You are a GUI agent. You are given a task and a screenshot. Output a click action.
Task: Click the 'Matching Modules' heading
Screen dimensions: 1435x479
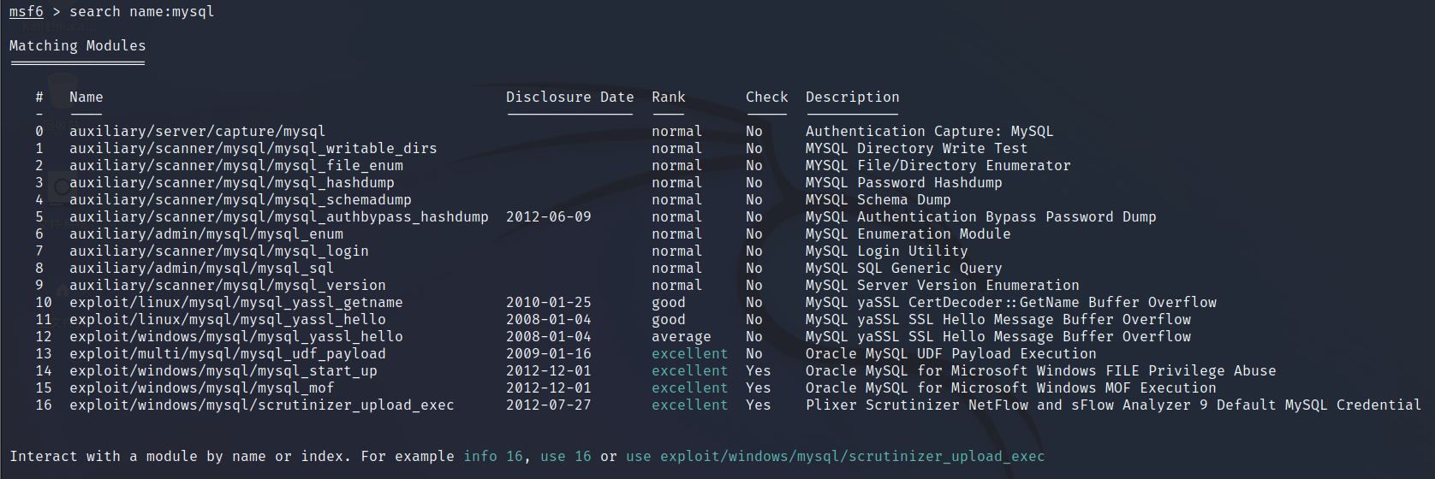click(78, 46)
